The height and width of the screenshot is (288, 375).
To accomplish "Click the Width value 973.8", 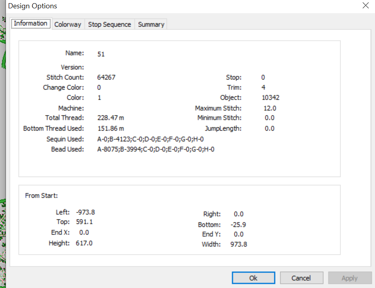I will coord(239,244).
